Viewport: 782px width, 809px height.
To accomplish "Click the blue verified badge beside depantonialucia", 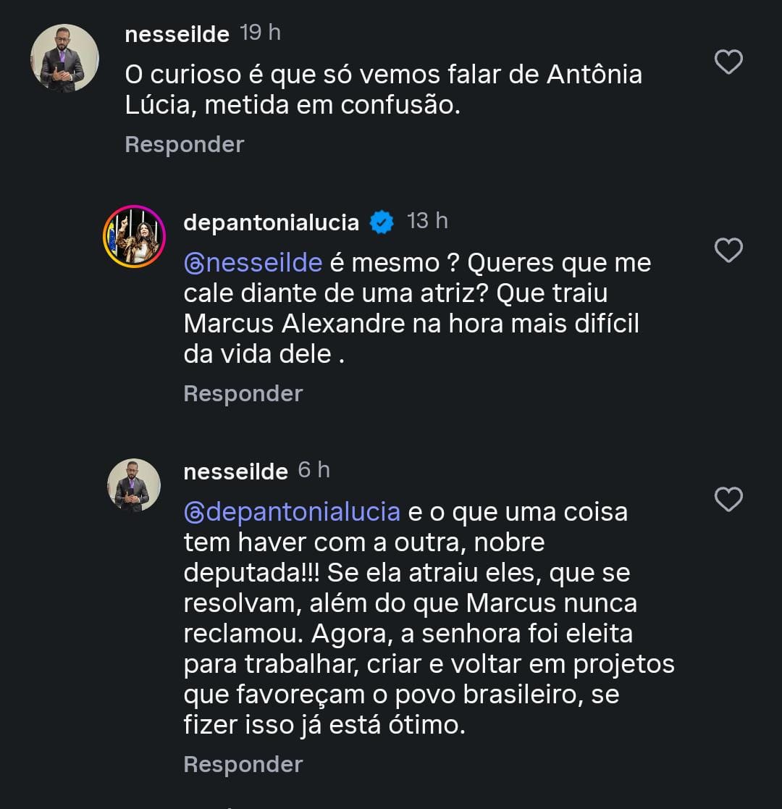I will (x=382, y=222).
